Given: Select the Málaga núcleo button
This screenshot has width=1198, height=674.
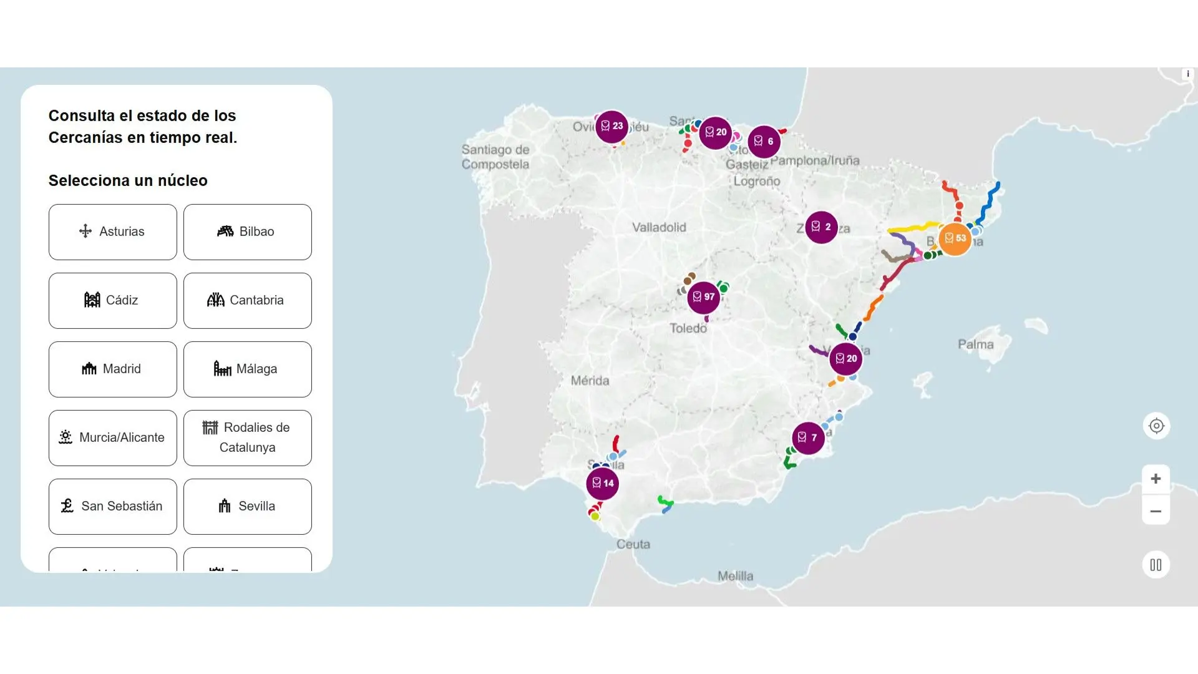Looking at the screenshot, I should (x=247, y=369).
